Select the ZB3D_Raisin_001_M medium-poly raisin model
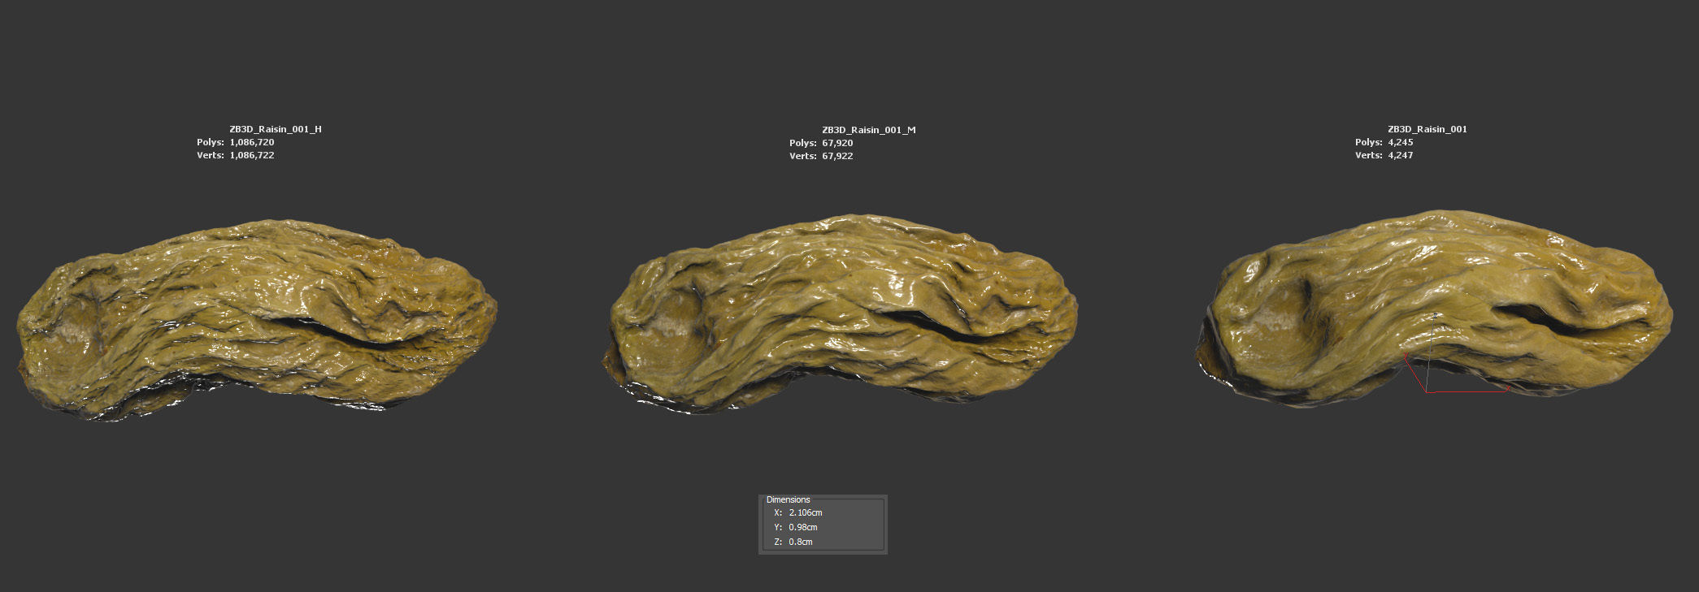Viewport: 1699px width, 592px height. [x=841, y=315]
